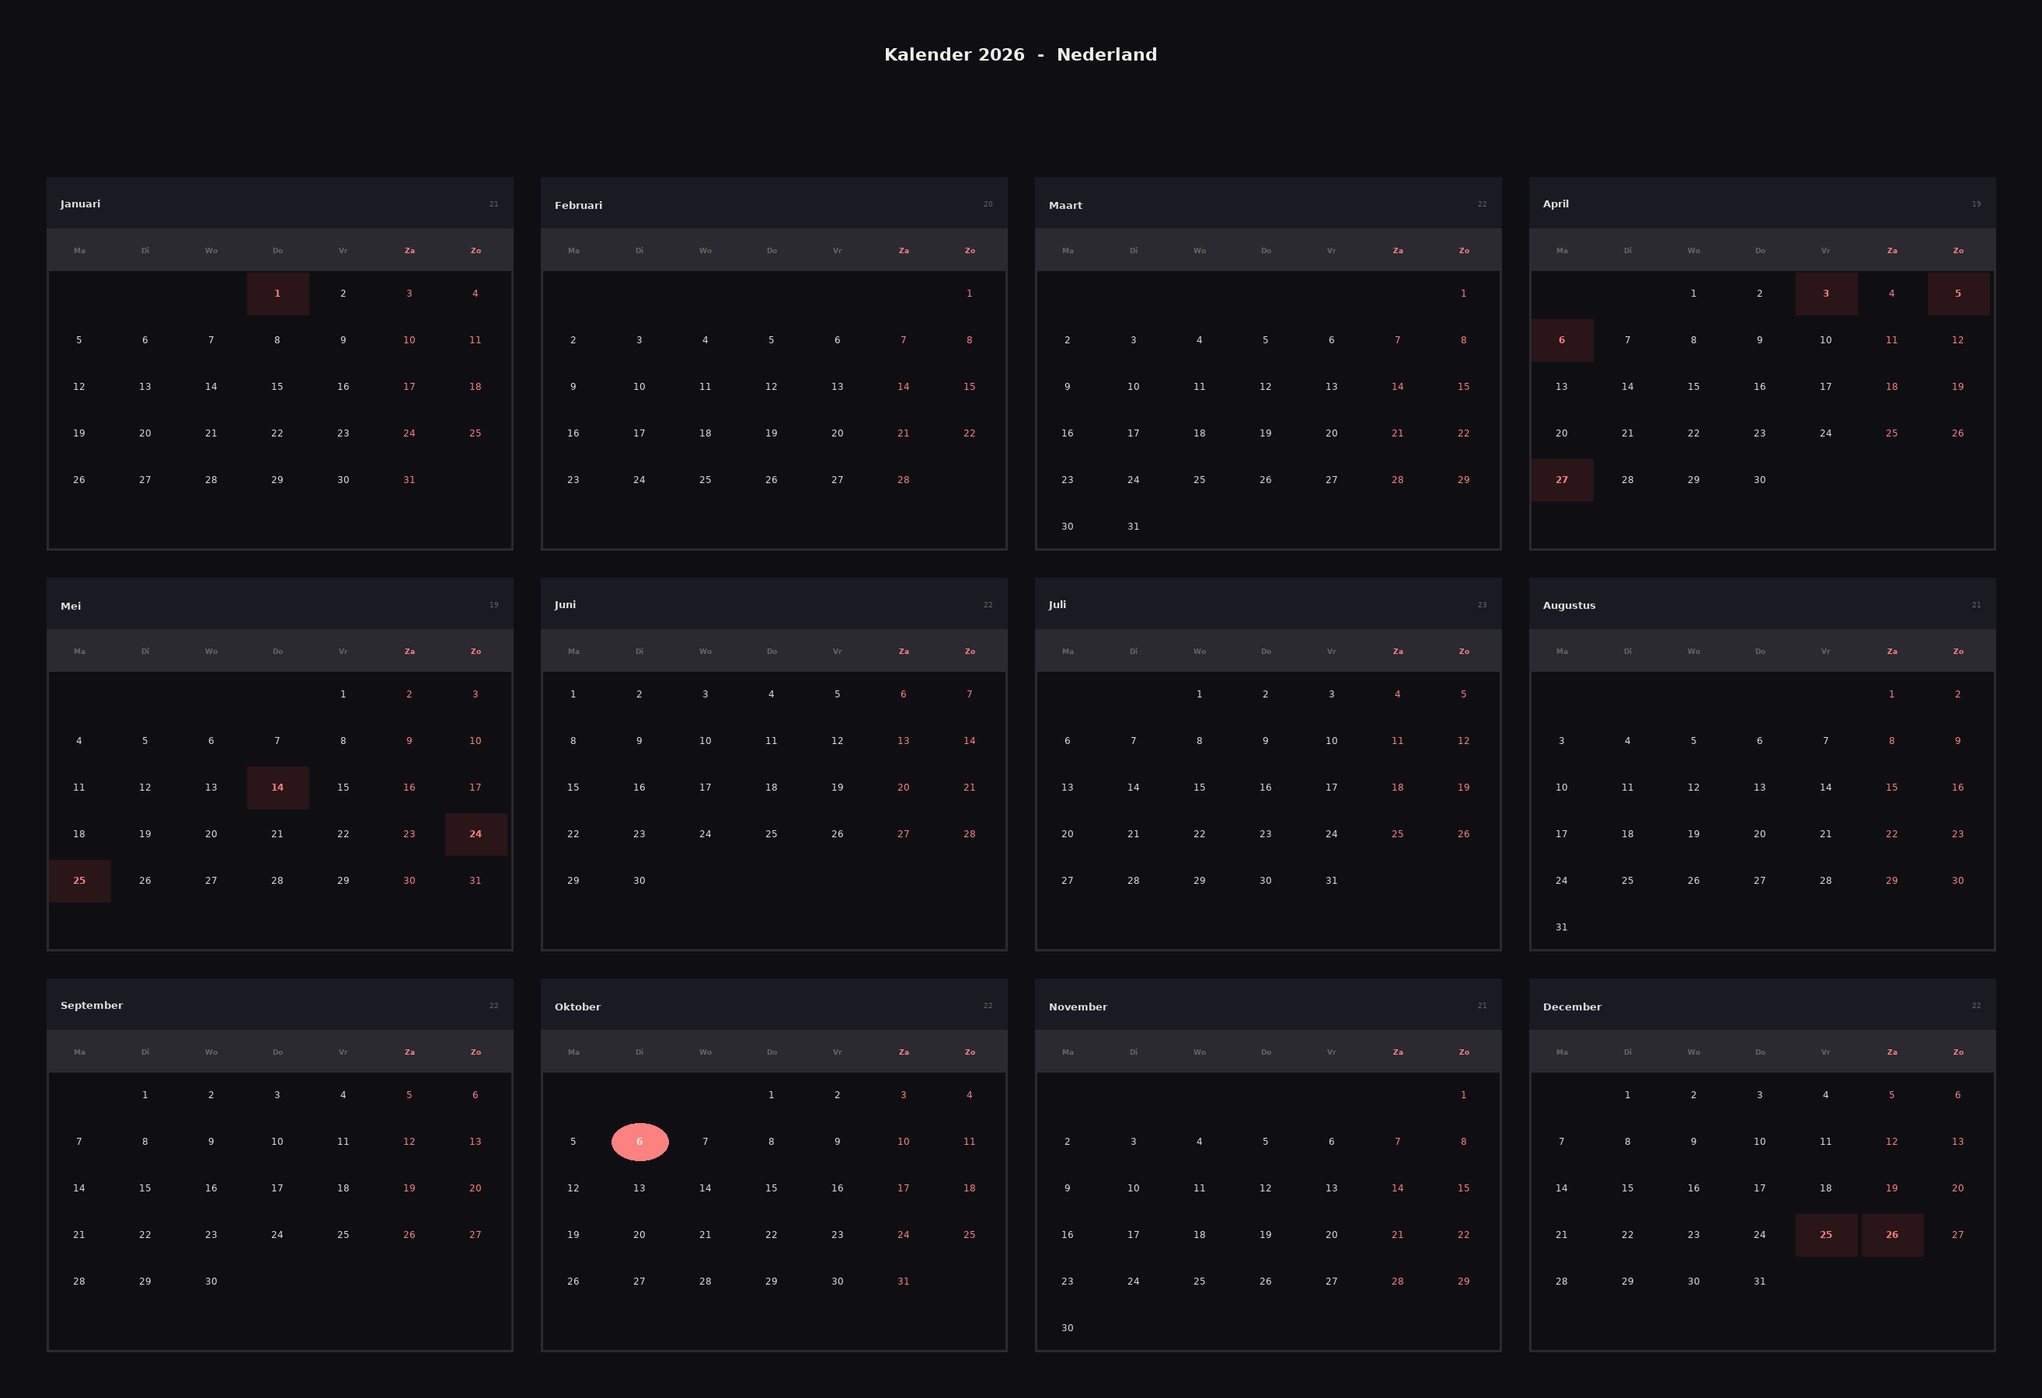Click workday count 20 beside Februari

tap(988, 204)
